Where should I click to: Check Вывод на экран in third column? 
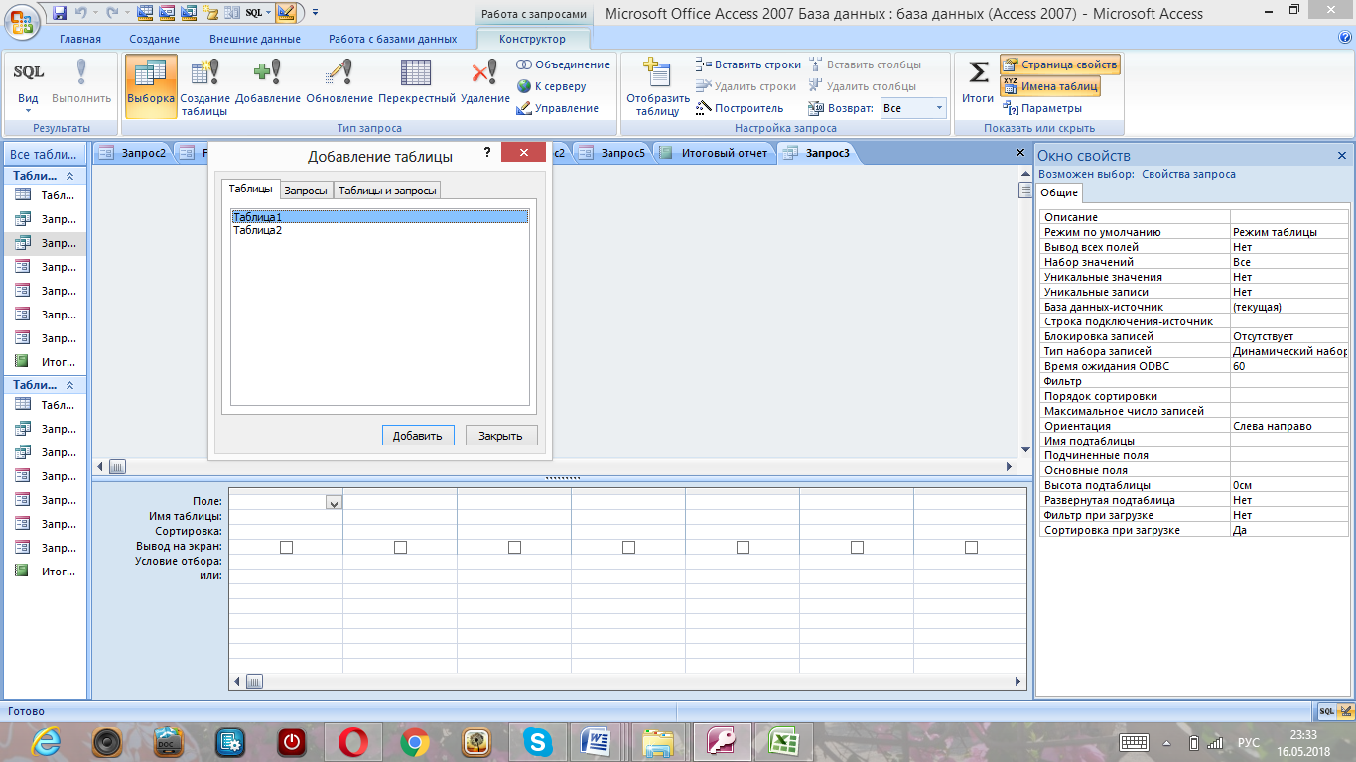[514, 547]
